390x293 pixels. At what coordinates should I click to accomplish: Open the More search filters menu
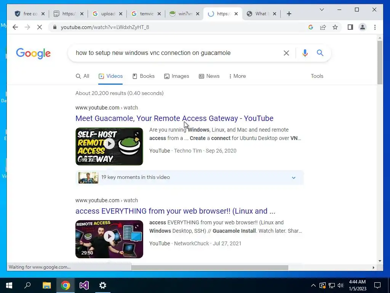pyautogui.click(x=237, y=76)
